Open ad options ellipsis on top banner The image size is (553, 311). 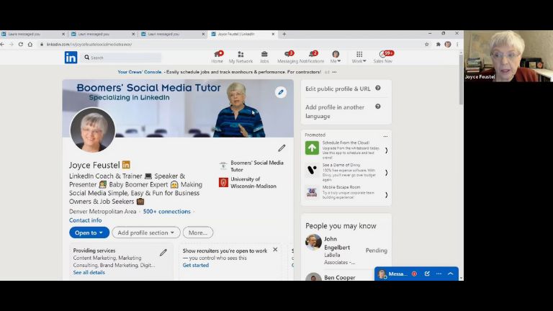[x=334, y=72]
